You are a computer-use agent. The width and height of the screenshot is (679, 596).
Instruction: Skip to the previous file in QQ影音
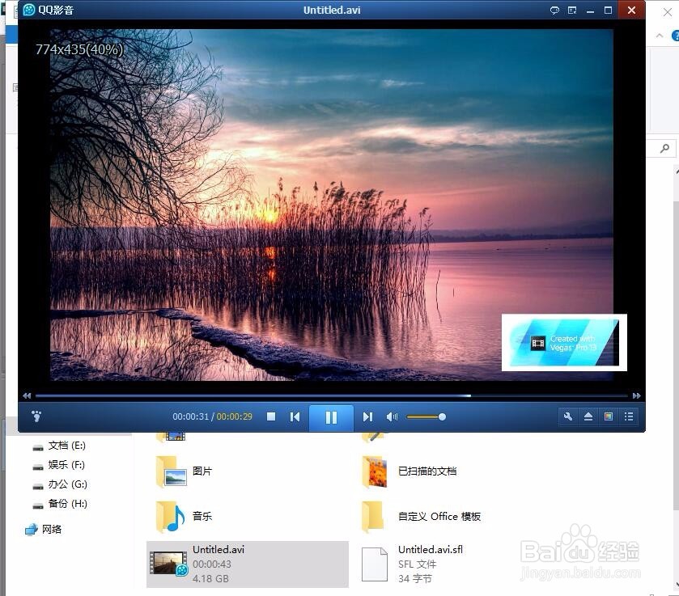[x=295, y=416]
